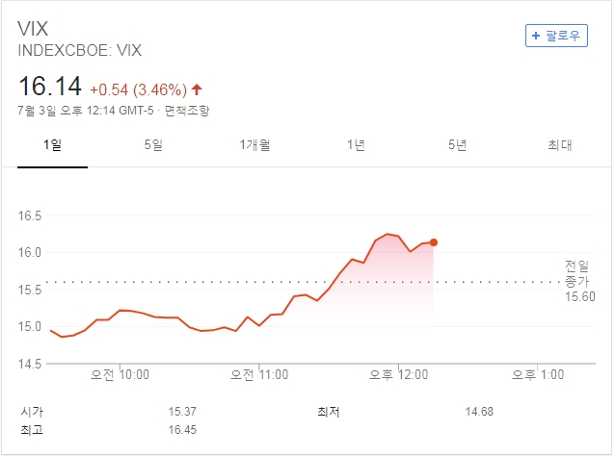The height and width of the screenshot is (456, 615).
Task: Switch to the 5년 tab
Action: click(457, 145)
